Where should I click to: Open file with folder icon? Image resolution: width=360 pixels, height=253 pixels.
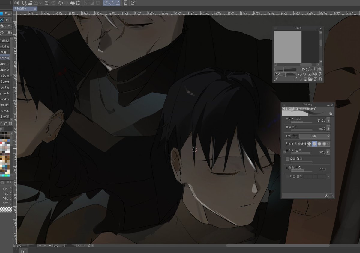(30, 3)
